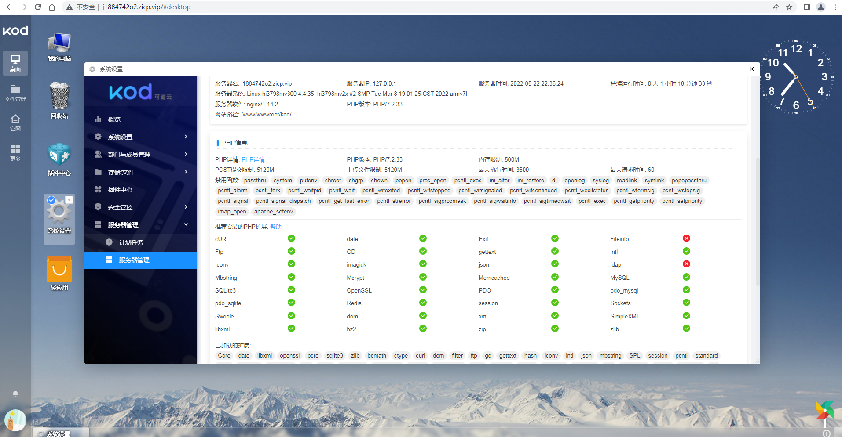Image resolution: width=842 pixels, height=437 pixels.
Task: Click the 官网 home icon in dock
Action: tap(15, 123)
